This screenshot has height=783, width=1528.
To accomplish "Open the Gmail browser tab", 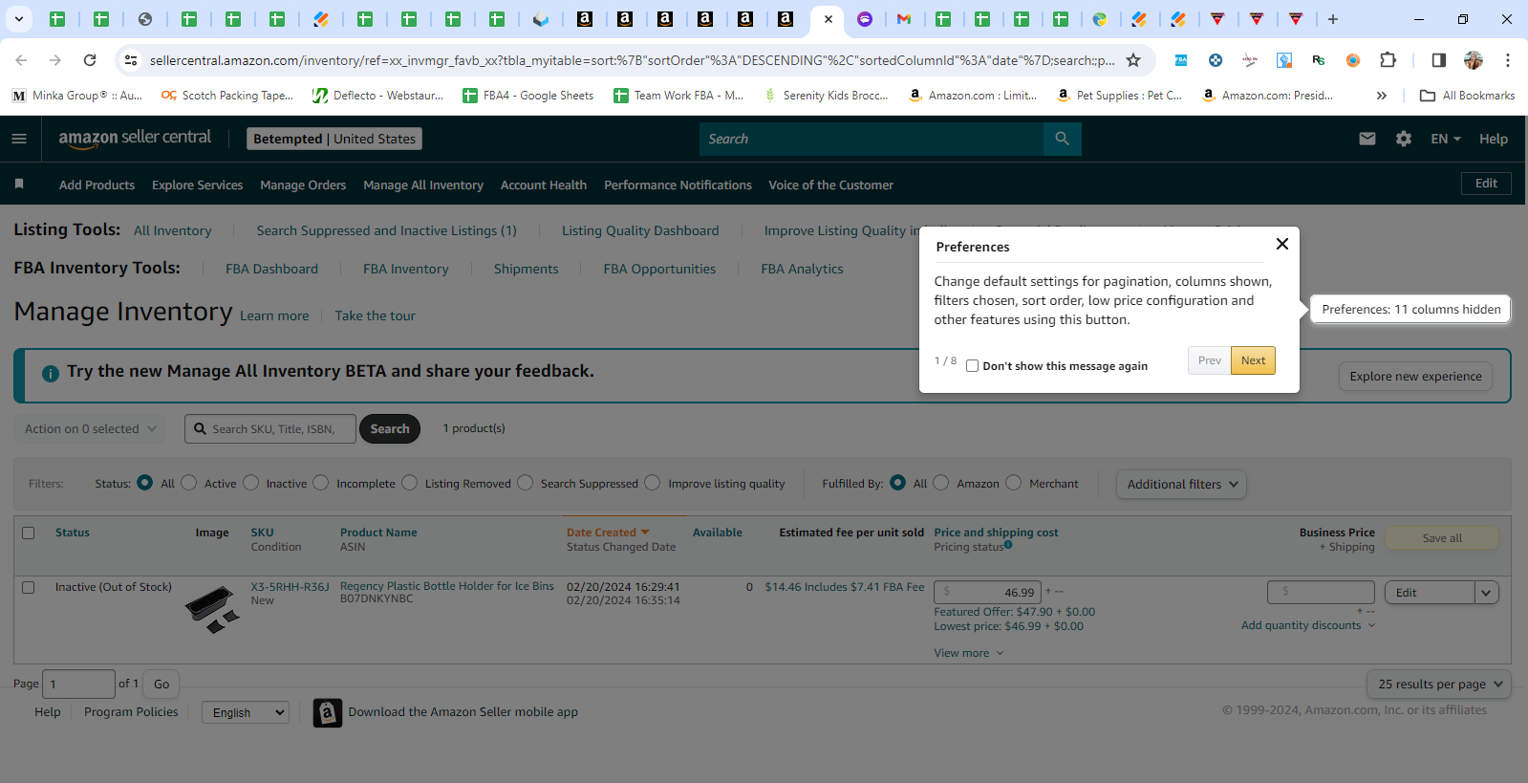I will 904,19.
